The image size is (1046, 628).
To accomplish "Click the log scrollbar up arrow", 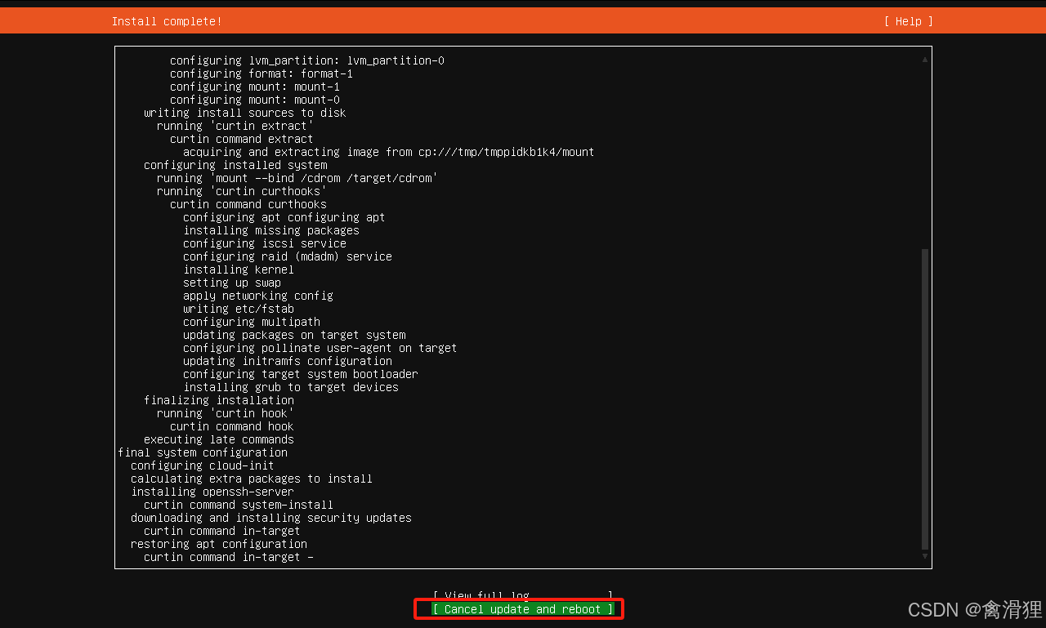I will click(925, 60).
